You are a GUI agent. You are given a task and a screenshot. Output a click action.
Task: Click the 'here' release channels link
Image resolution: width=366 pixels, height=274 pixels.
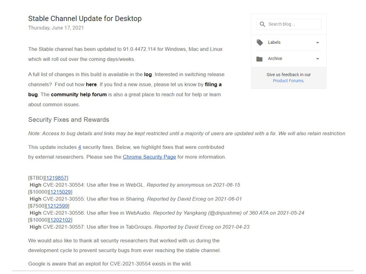tap(91, 84)
